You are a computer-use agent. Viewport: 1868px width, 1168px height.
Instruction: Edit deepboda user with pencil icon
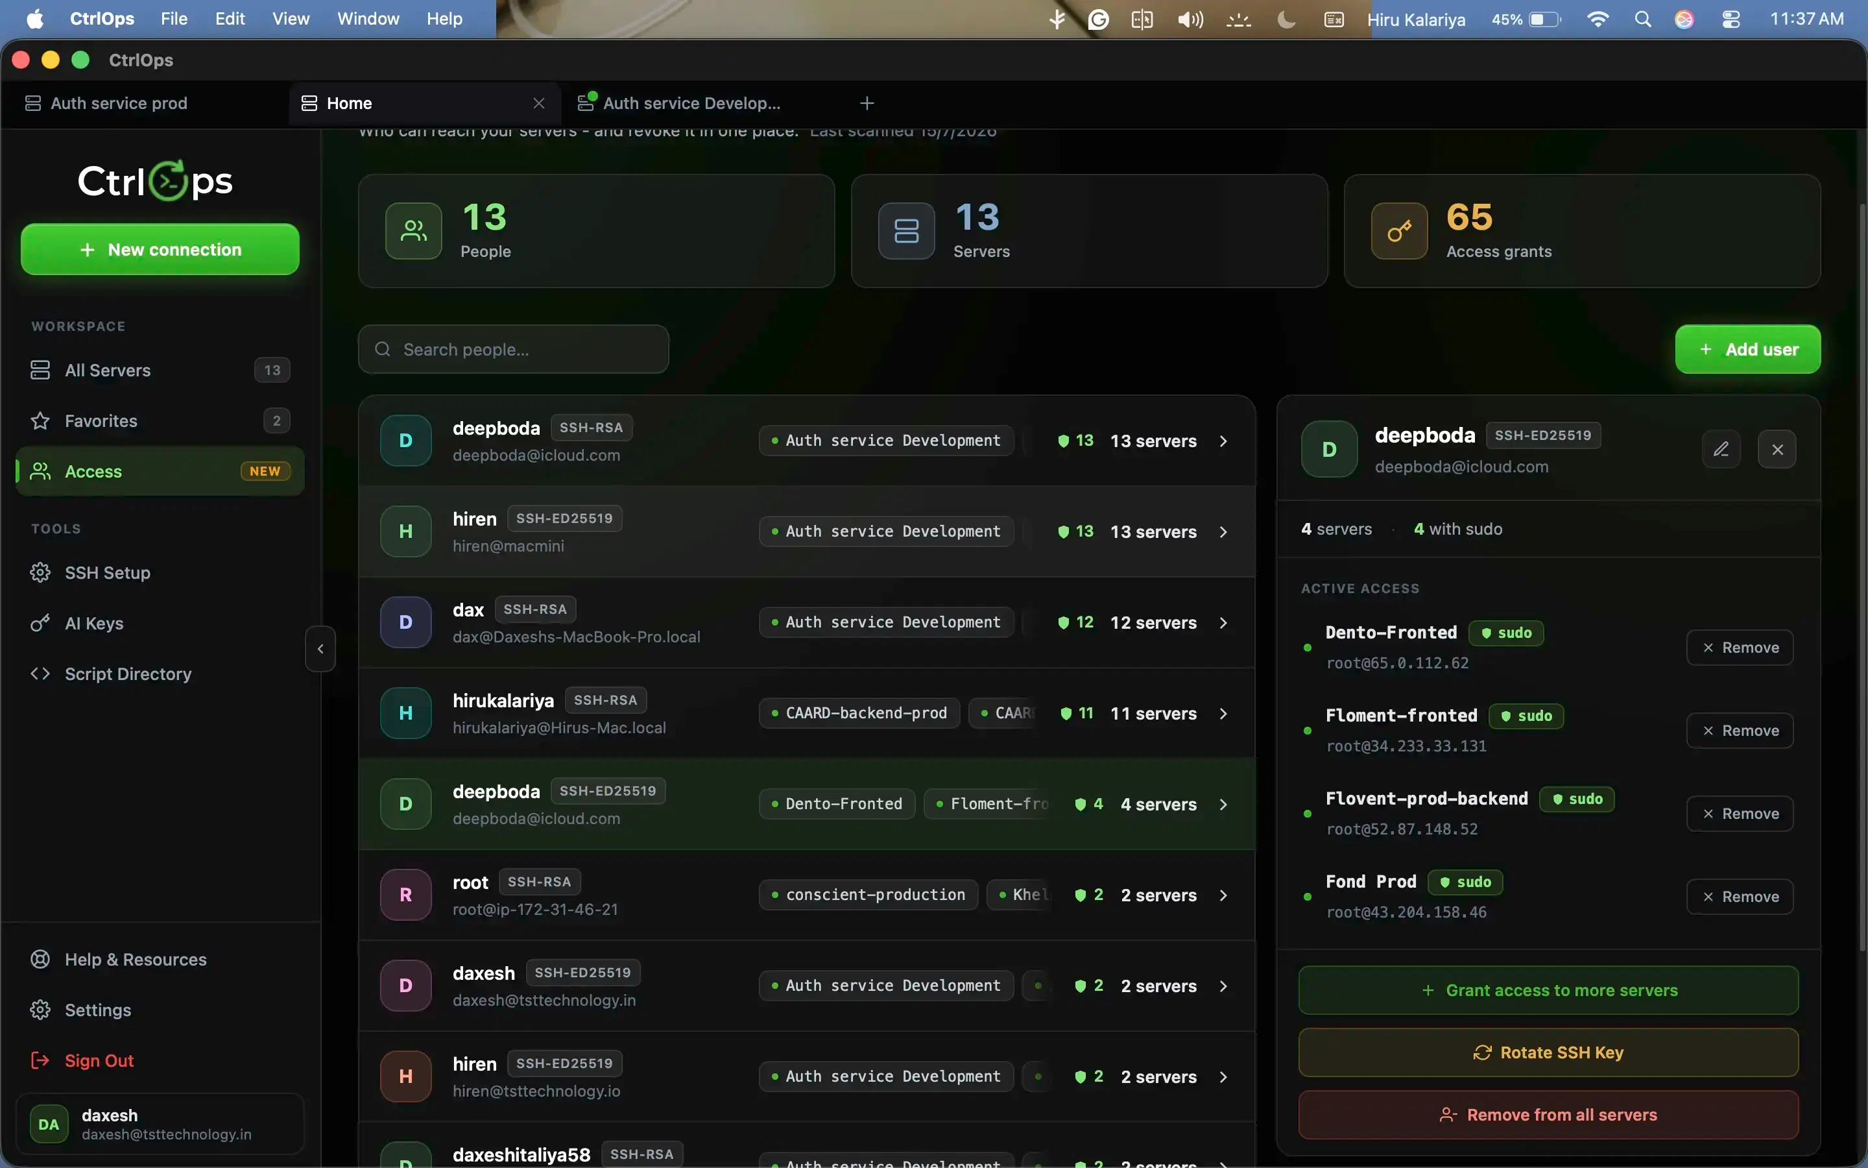[x=1721, y=450]
